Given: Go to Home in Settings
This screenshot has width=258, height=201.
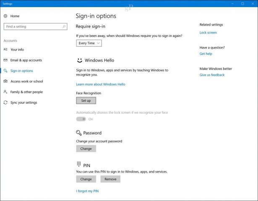Looking at the screenshot, I should pos(15,16).
